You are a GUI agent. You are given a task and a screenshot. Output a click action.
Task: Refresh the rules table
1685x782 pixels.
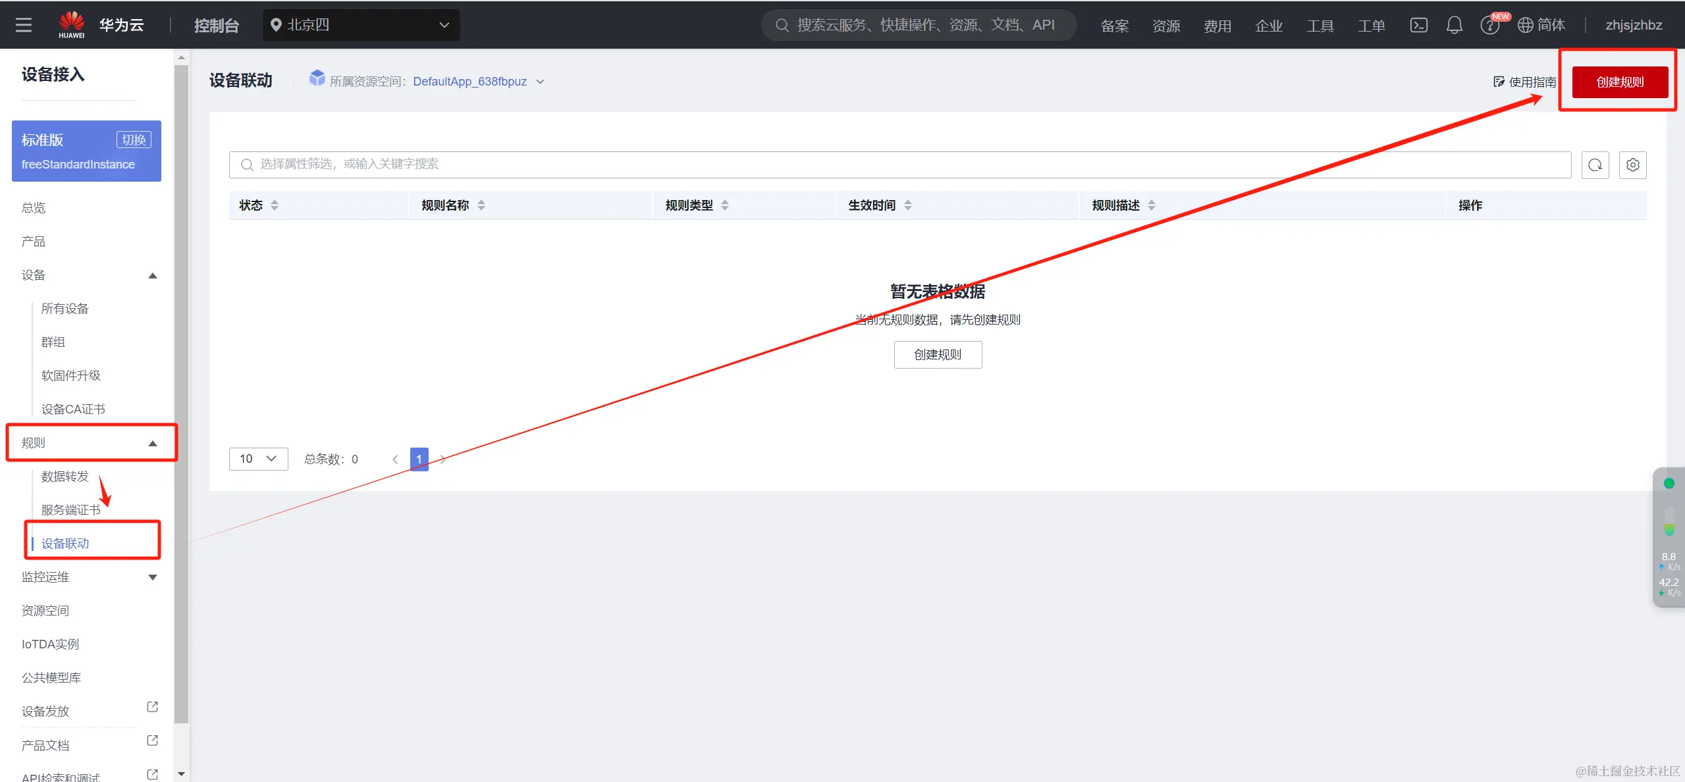point(1595,165)
